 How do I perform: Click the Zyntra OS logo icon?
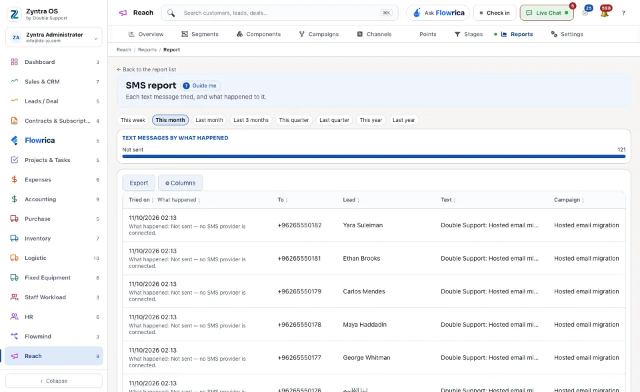pos(14,14)
